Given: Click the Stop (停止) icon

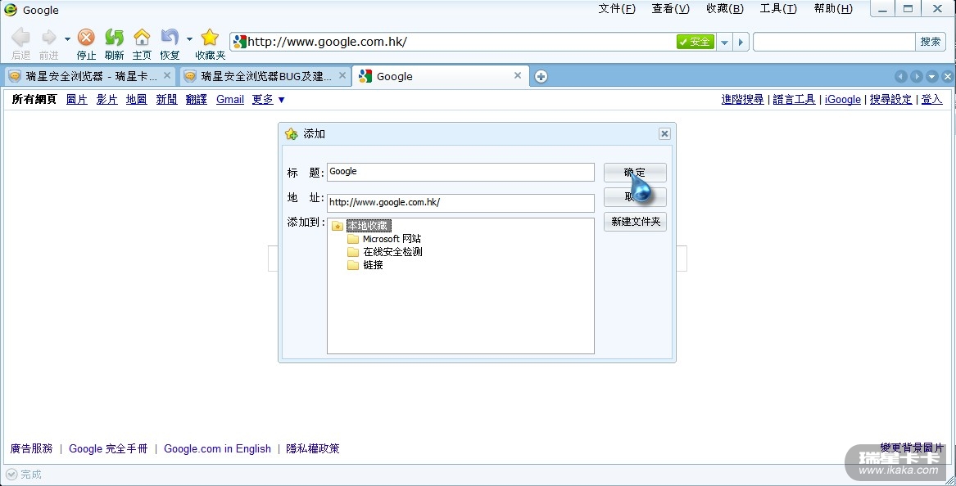Looking at the screenshot, I should [87, 38].
